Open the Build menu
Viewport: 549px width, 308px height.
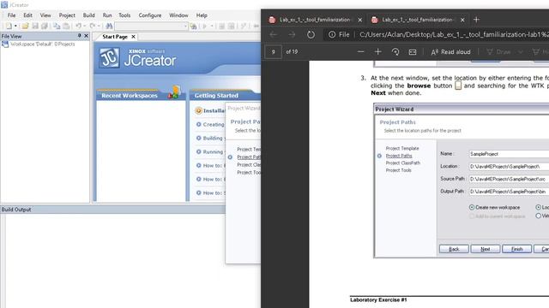coord(88,15)
